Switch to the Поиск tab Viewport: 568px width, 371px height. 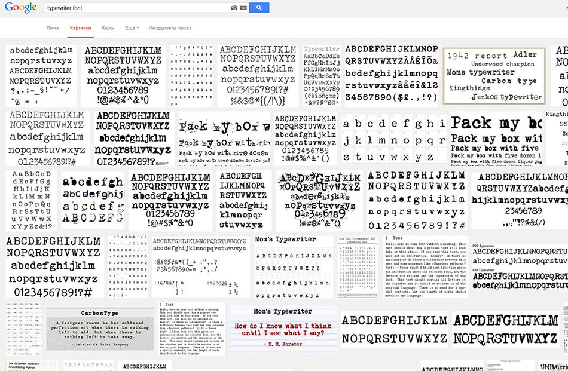click(53, 28)
